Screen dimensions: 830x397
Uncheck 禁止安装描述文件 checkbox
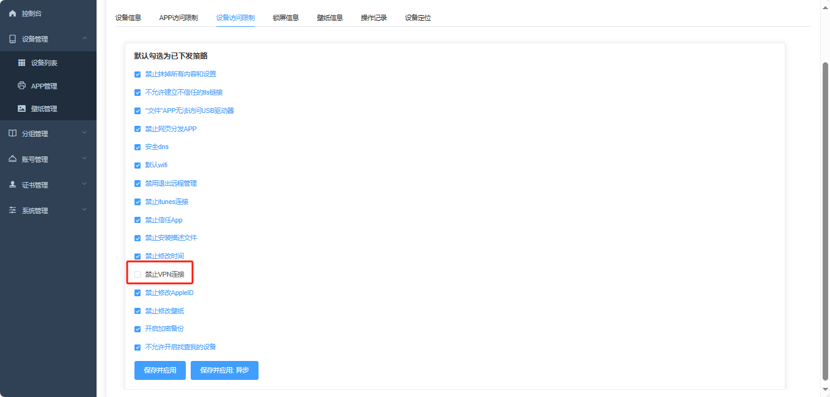tap(138, 238)
